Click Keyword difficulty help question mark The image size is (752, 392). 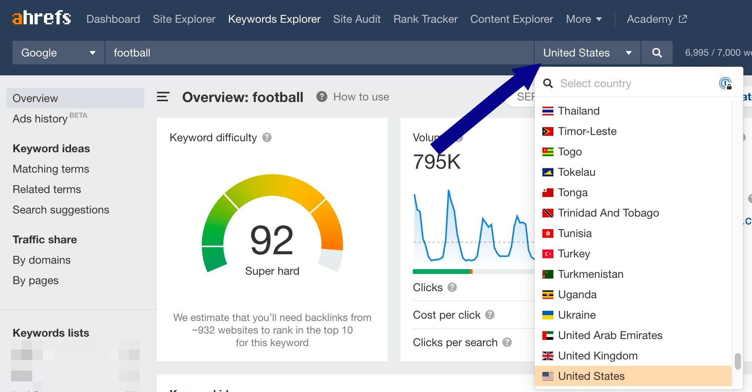tap(267, 137)
